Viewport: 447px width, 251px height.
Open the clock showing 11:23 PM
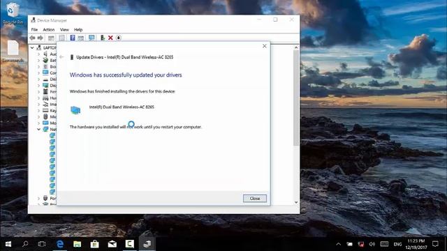tap(416, 244)
